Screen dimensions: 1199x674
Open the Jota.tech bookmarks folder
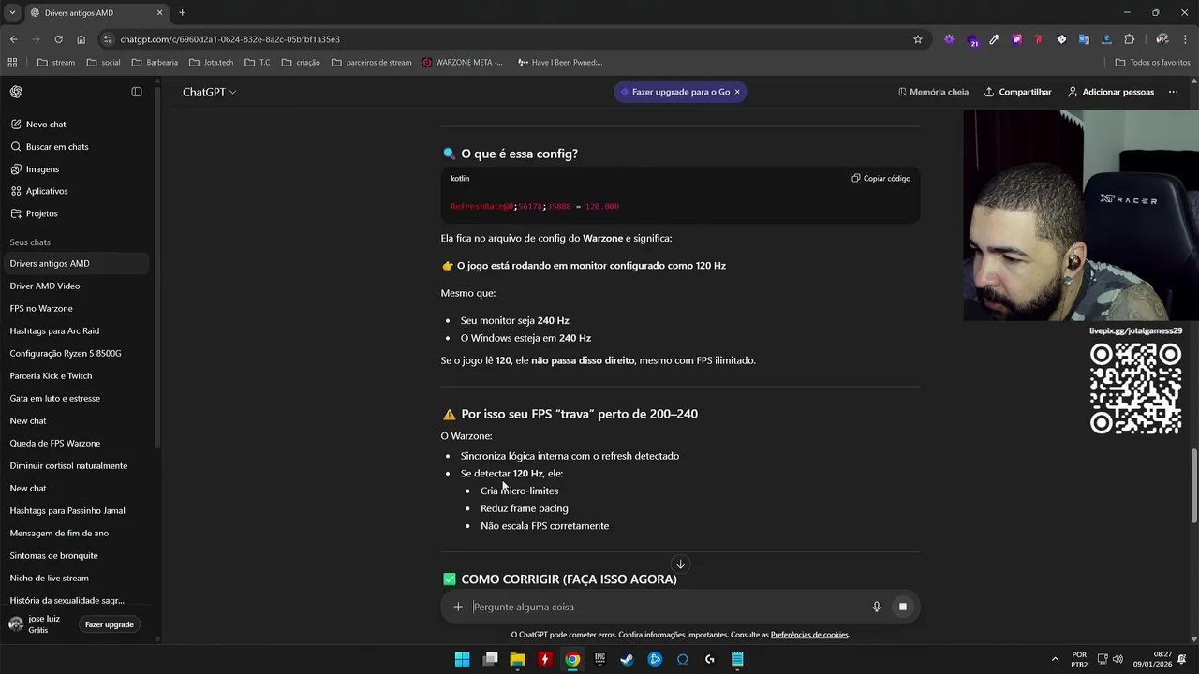[211, 63]
